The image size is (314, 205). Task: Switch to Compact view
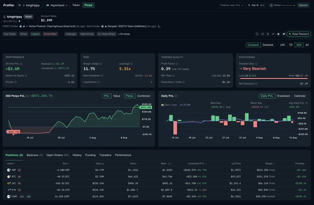point(253,45)
